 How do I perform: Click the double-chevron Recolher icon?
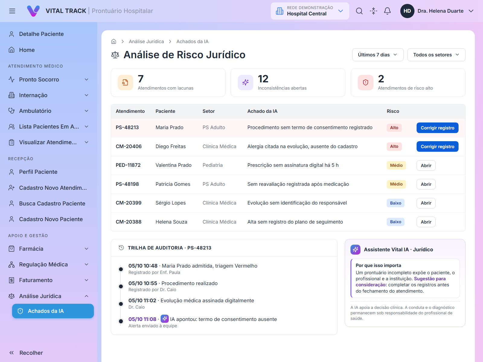pyautogui.click(x=11, y=353)
